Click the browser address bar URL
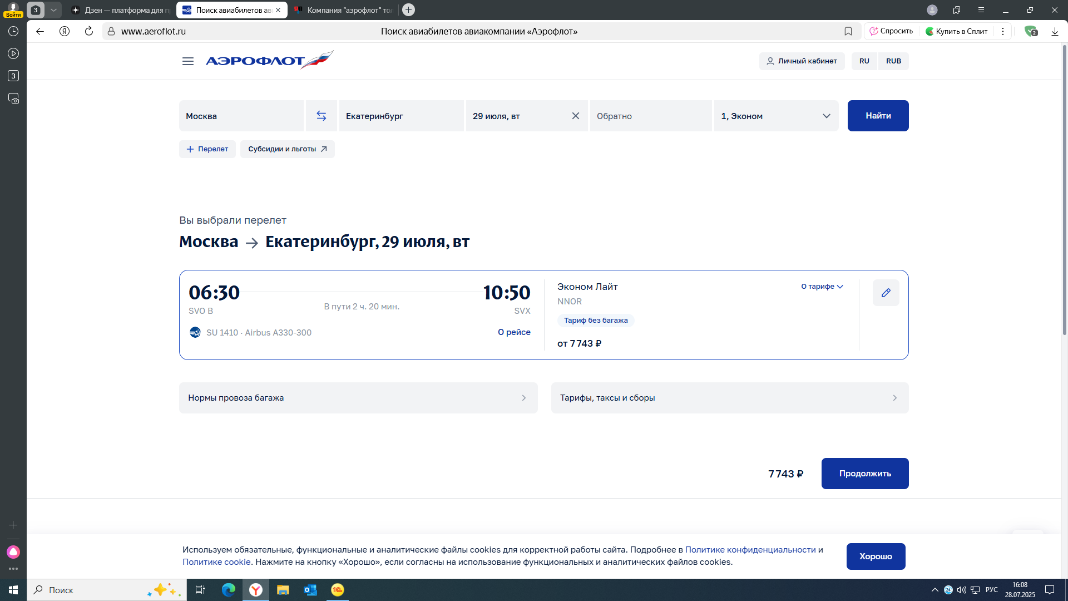The height and width of the screenshot is (601, 1068). pos(154,31)
